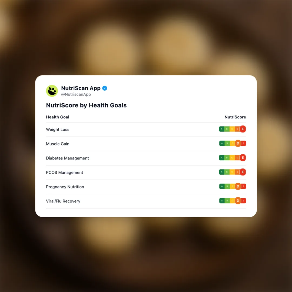Image resolution: width=292 pixels, height=292 pixels.
Task: Select the Weight Loss goal label
Action: tap(58, 130)
